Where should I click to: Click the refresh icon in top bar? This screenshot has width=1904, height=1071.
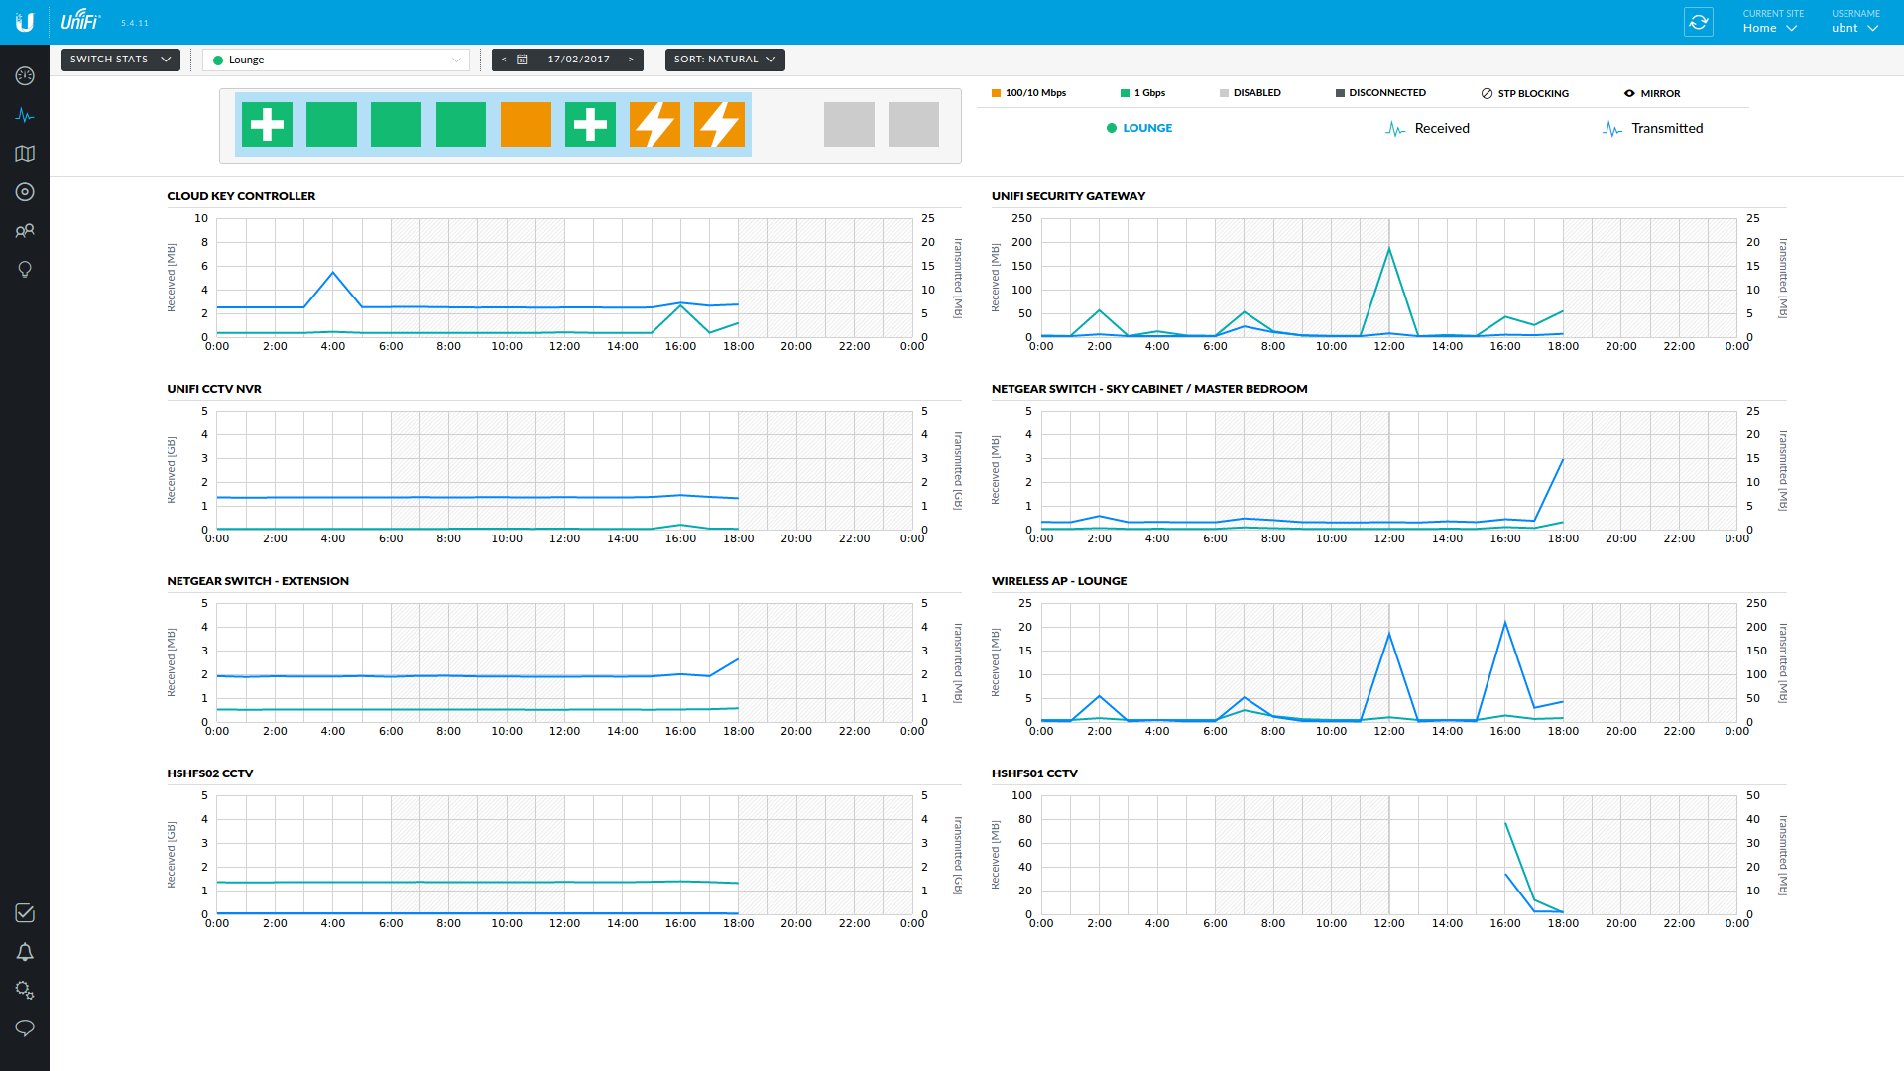[x=1699, y=22]
